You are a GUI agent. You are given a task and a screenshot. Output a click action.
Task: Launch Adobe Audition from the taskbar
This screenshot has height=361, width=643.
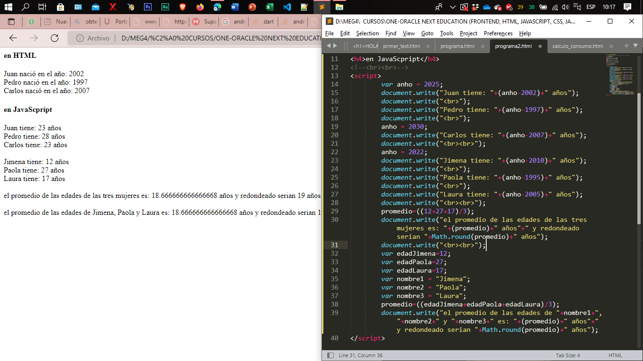pos(165,7)
